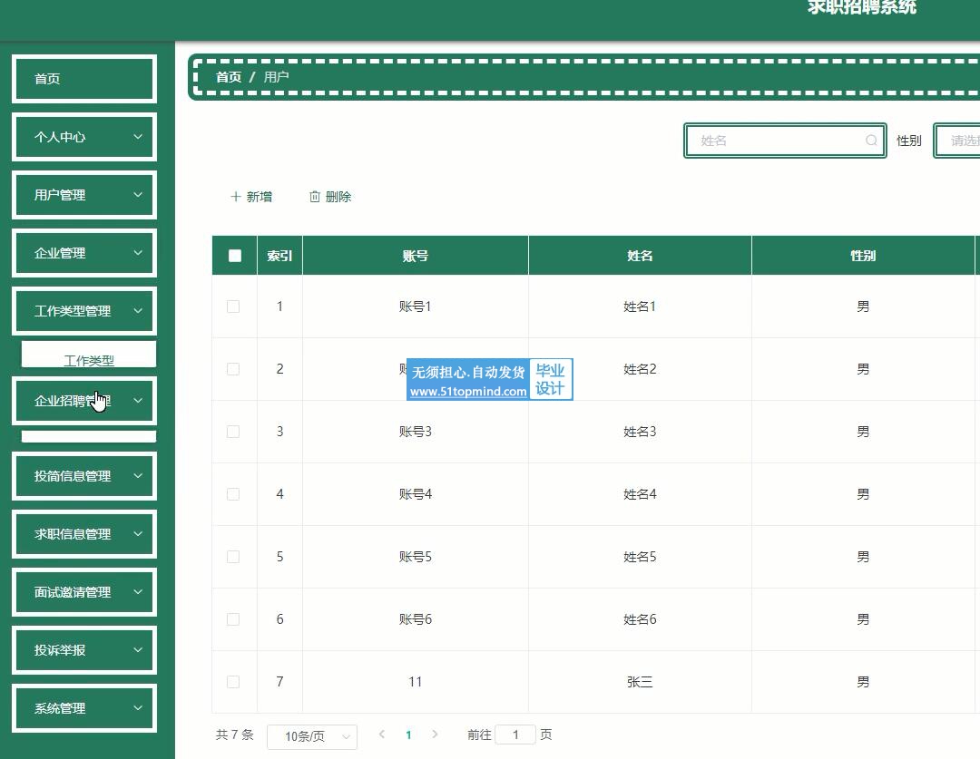
Task: Open the 投诉举报 sidebar menu
Action: (x=84, y=650)
